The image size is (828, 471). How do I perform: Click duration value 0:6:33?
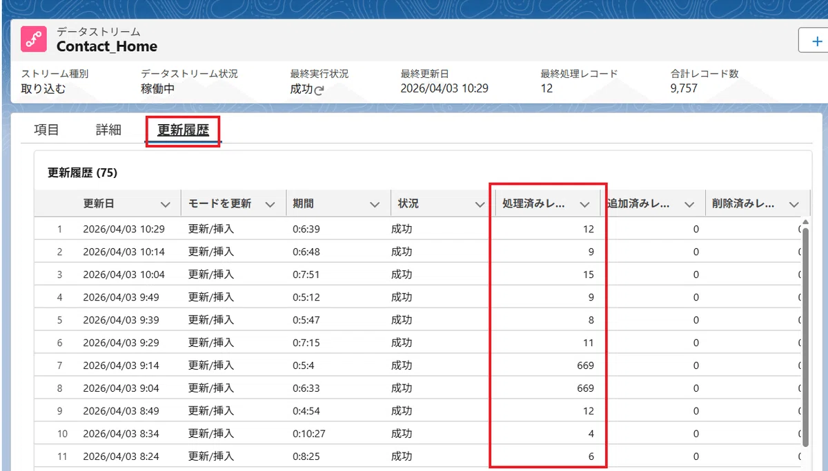click(306, 388)
